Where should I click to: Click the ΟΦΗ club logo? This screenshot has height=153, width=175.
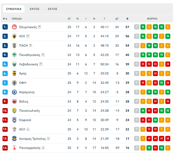tap(14, 83)
